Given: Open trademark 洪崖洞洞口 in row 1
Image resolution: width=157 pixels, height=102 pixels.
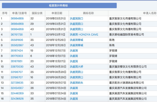Looking at the screenshot, I should (x=76, y=19).
